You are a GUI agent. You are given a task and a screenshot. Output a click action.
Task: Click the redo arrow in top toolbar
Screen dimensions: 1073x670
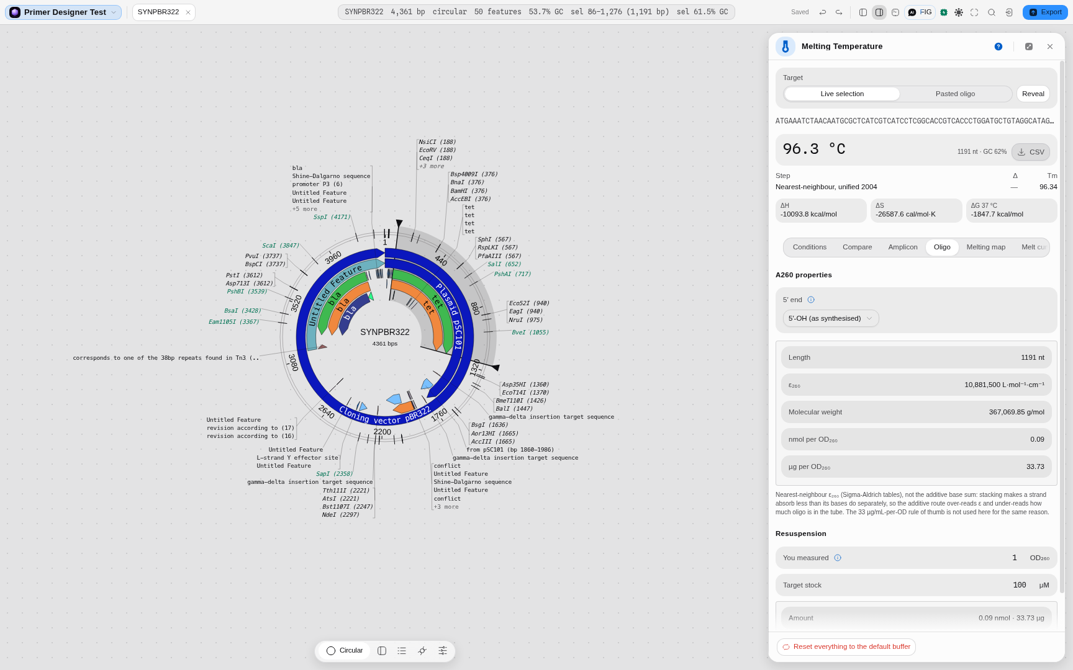click(x=839, y=12)
